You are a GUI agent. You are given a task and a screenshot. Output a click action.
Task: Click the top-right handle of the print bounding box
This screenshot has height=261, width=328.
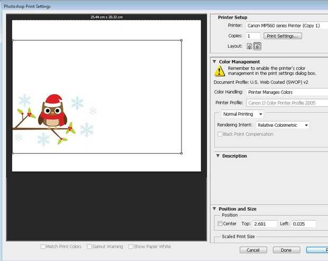pyautogui.click(x=181, y=40)
